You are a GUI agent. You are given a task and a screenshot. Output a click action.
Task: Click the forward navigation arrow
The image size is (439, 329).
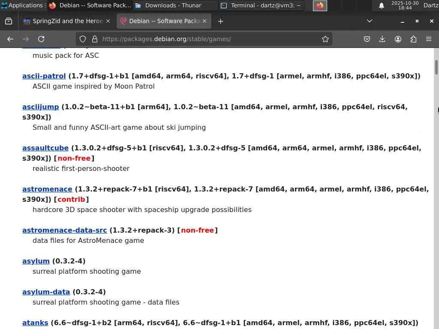(26, 39)
